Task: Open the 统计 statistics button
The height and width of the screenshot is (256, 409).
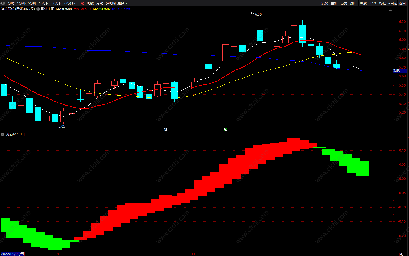Action: pos(354,3)
